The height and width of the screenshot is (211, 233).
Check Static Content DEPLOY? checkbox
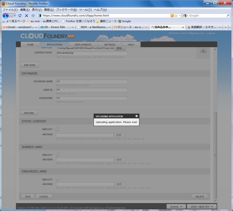[x=57, y=129]
